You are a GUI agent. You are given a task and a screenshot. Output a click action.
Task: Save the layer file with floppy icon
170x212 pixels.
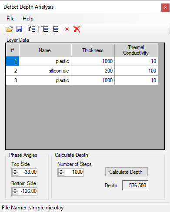tap(19, 29)
